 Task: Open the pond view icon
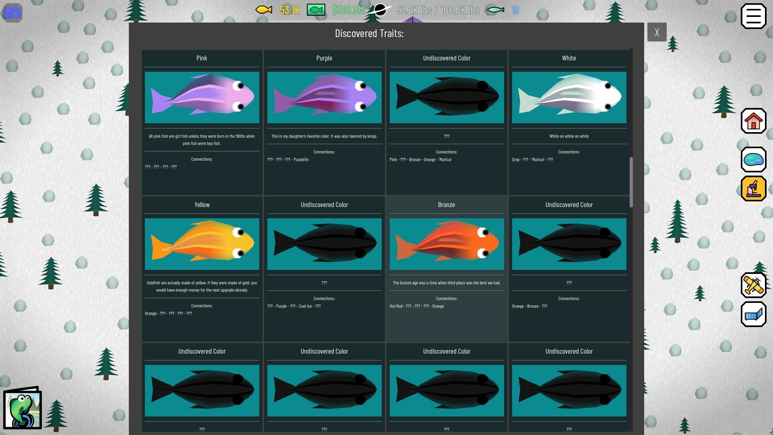(753, 159)
